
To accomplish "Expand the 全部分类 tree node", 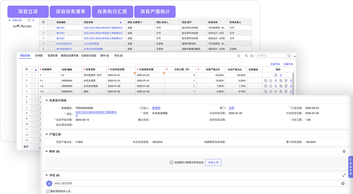I will 10,20.
